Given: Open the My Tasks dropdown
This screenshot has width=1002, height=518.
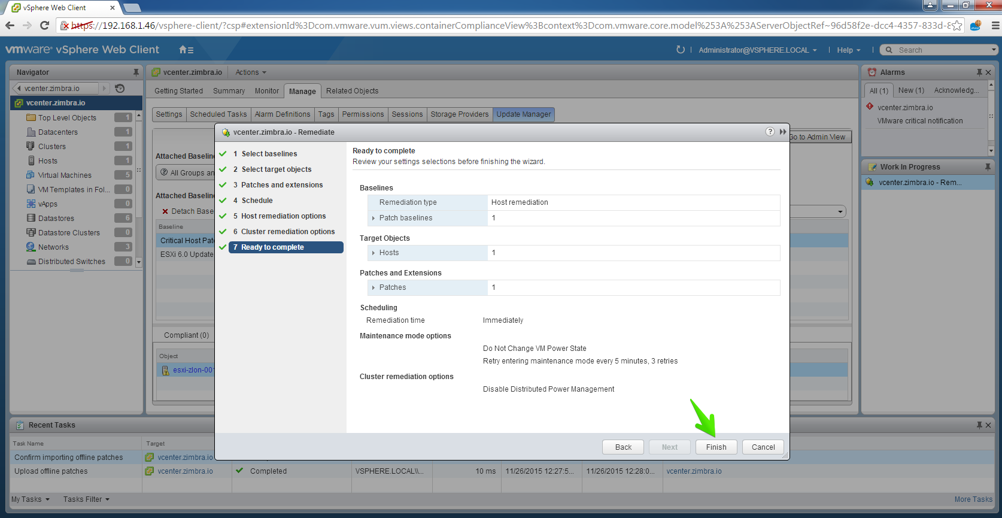Looking at the screenshot, I should (x=31, y=499).
